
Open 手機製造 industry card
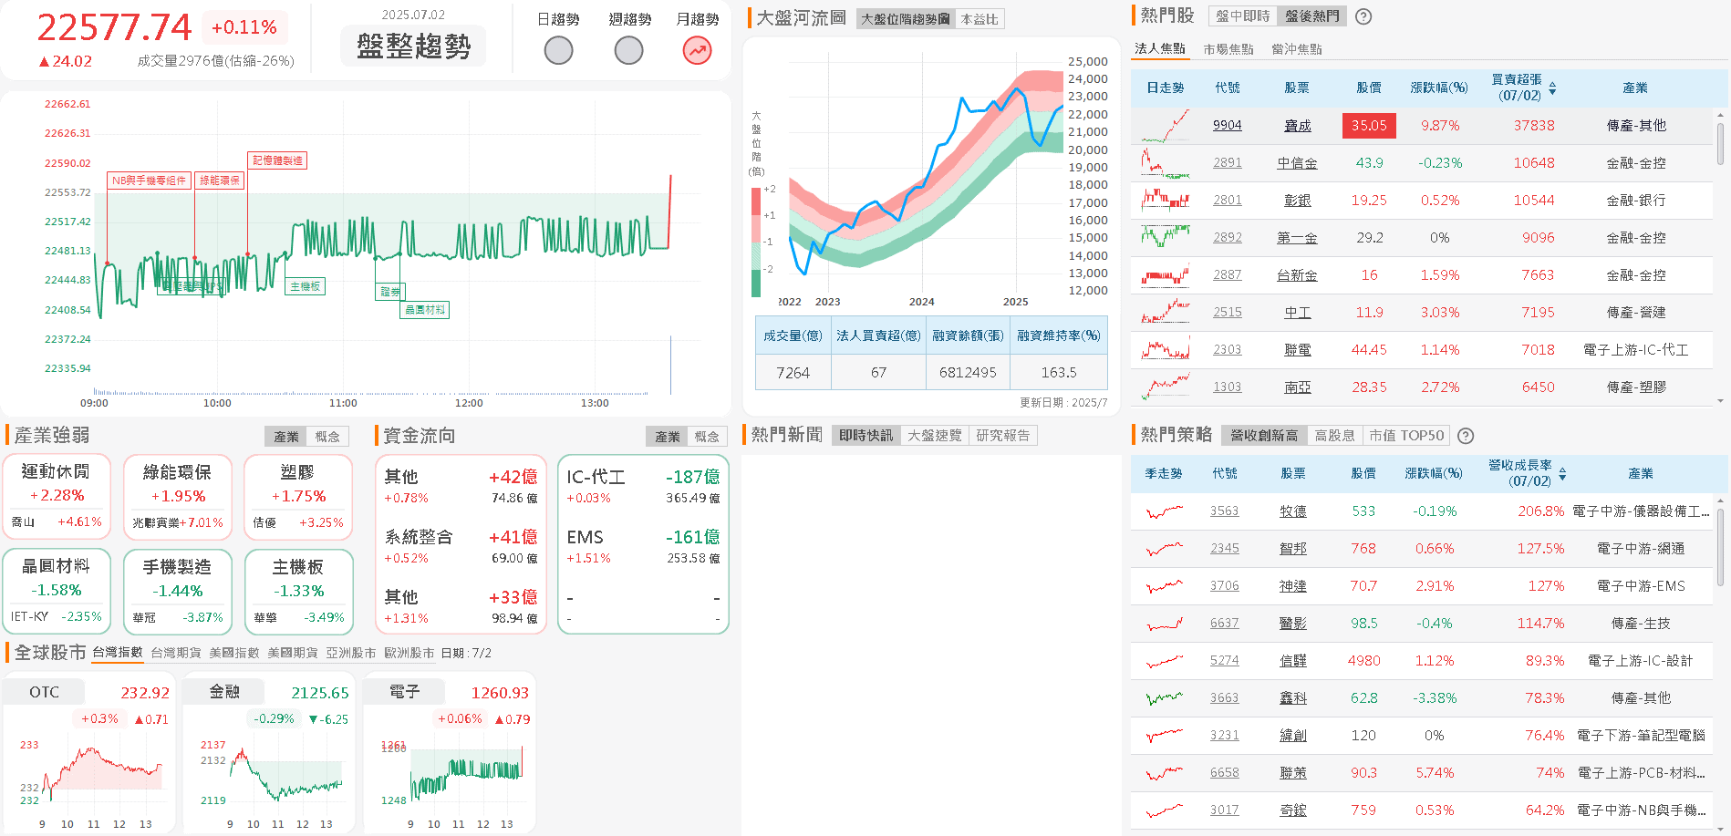(177, 591)
